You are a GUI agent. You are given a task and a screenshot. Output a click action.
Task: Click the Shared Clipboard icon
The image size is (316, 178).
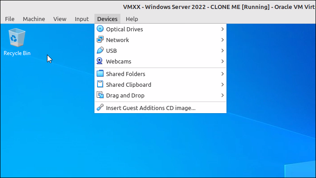100,84
